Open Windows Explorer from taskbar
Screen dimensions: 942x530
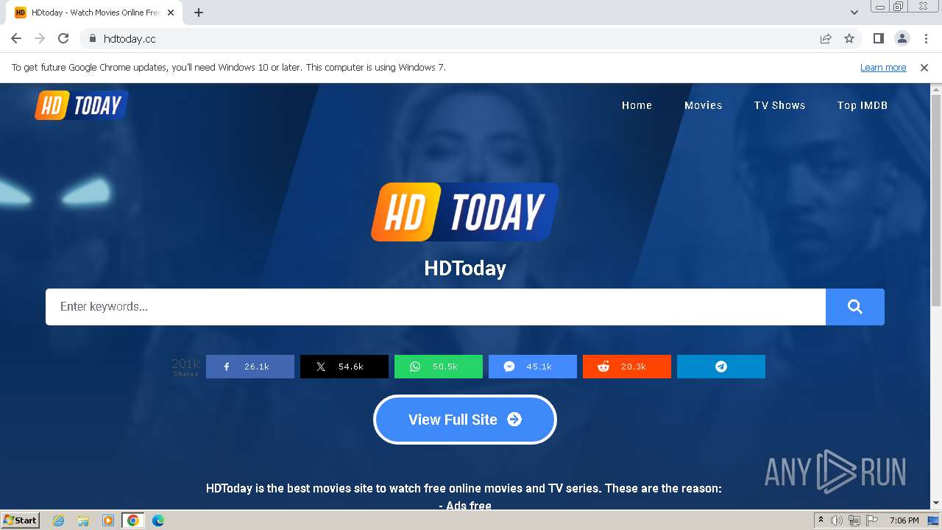pos(83,520)
